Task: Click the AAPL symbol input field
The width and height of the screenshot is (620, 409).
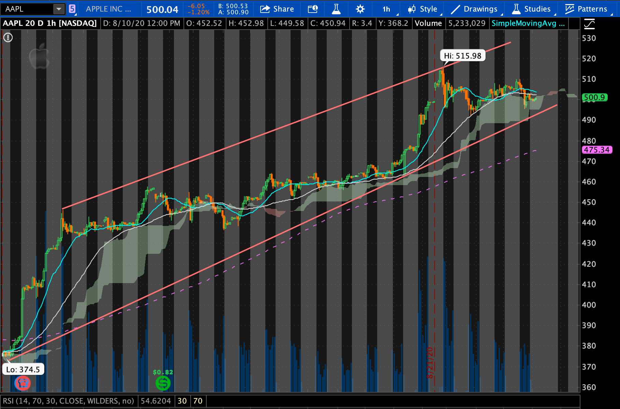Action: [x=27, y=9]
